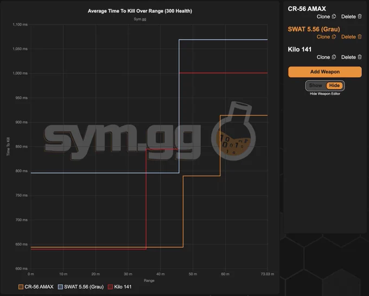Clone the Kilo 141 via text link
Image resolution: width=369 pixels, height=296 pixels.
(x=323, y=57)
